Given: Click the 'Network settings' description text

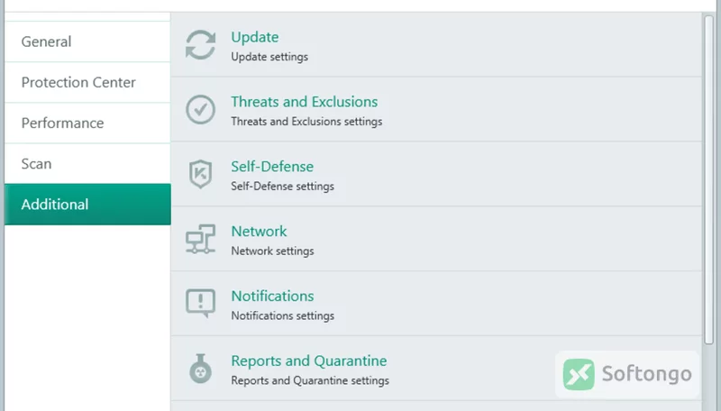Looking at the screenshot, I should (273, 251).
